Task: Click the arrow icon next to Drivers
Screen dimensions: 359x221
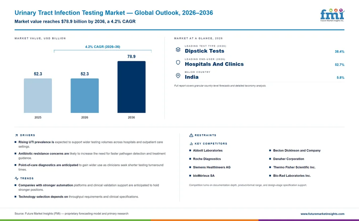Action: click(16, 135)
